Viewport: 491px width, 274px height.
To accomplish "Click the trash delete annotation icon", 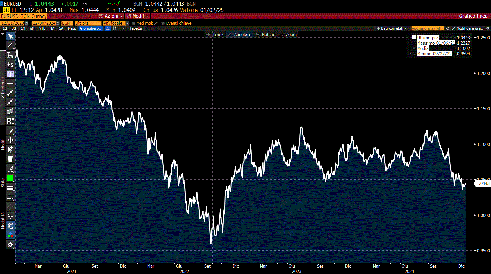I will point(10,159).
